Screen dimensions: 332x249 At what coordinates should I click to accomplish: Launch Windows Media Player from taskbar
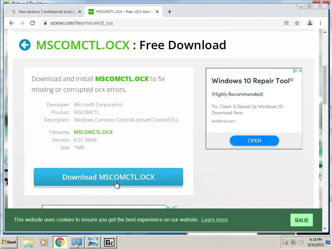(x=44, y=242)
